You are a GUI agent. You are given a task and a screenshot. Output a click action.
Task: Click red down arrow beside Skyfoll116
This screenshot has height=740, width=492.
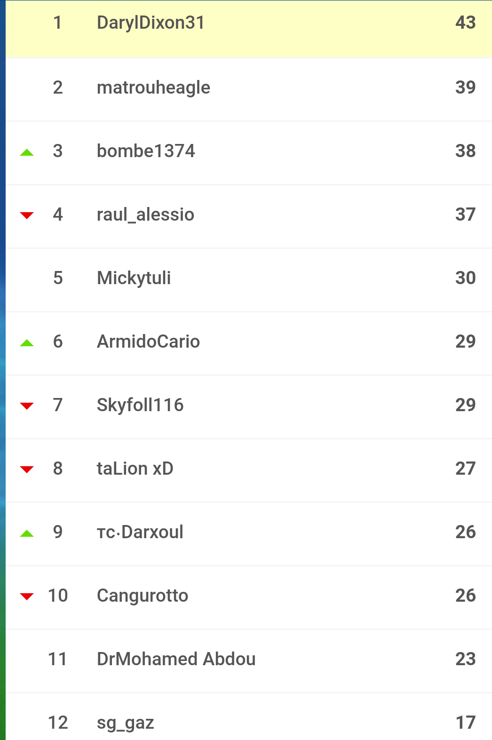point(27,406)
